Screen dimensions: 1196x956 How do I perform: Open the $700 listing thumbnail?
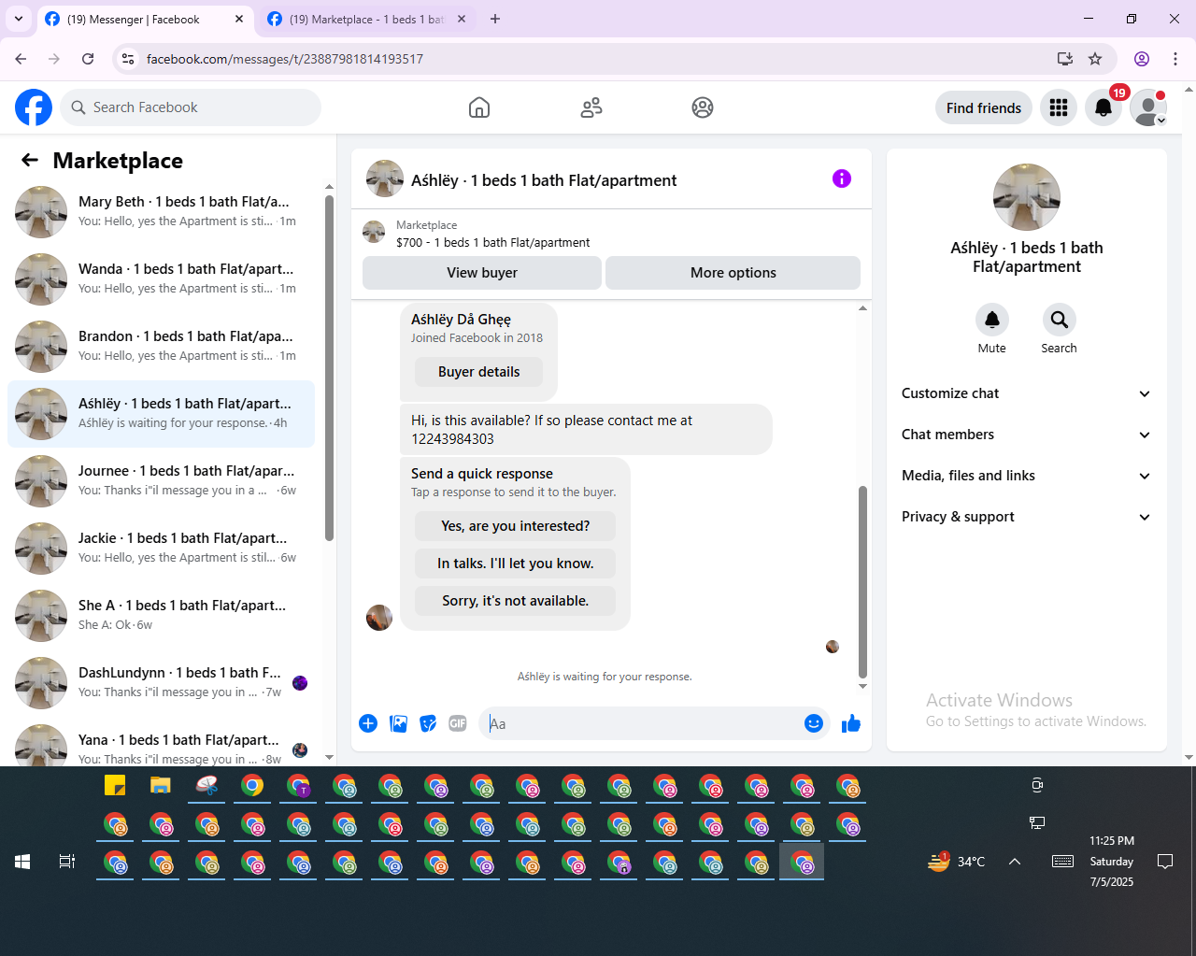pos(374,232)
